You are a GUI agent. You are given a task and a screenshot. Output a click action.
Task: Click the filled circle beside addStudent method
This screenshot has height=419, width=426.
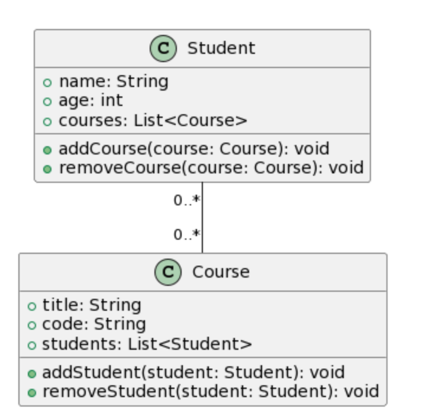(31, 373)
